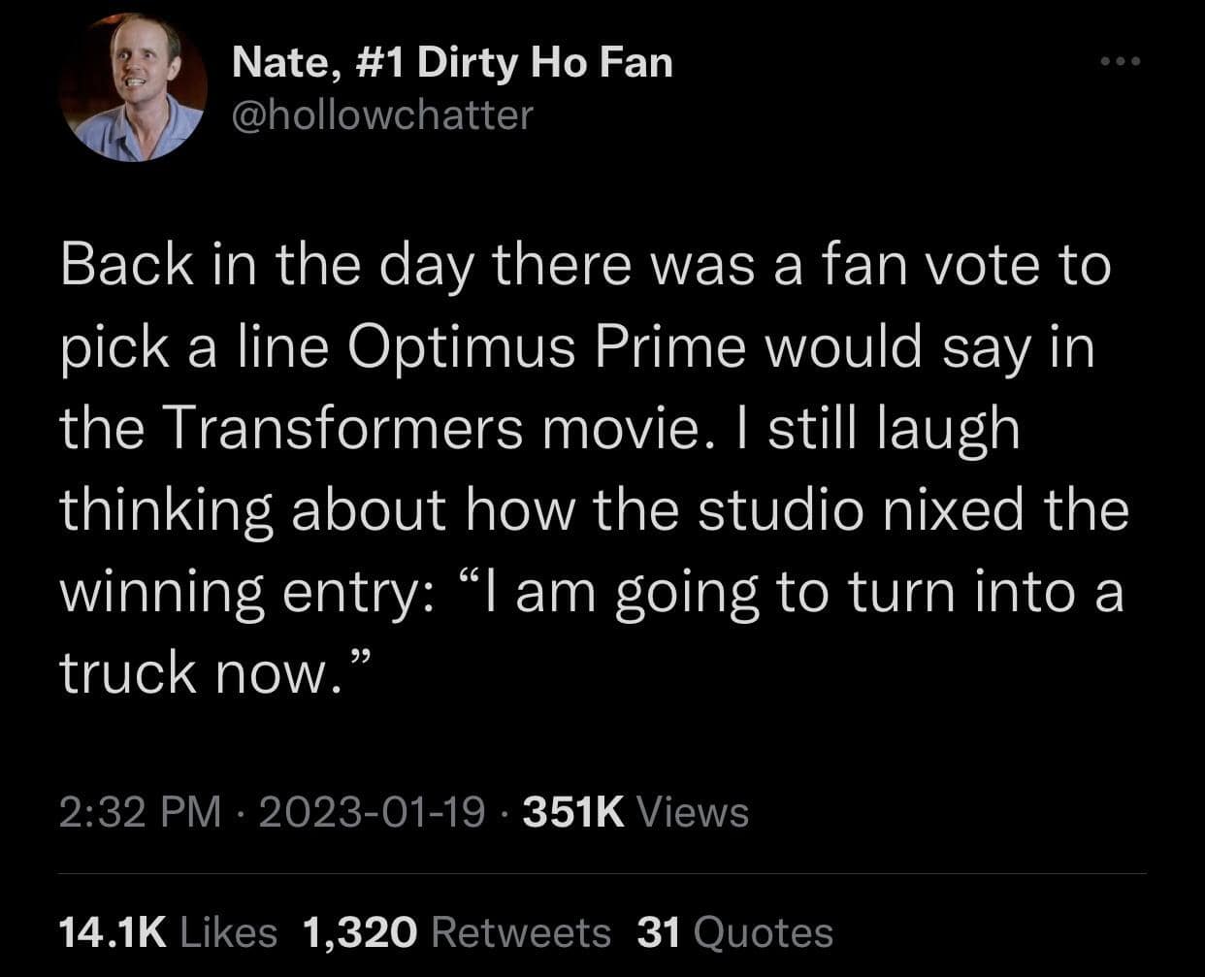Image resolution: width=1205 pixels, height=977 pixels.
Task: Open the three-dot more options menu
Action: coord(1123,63)
